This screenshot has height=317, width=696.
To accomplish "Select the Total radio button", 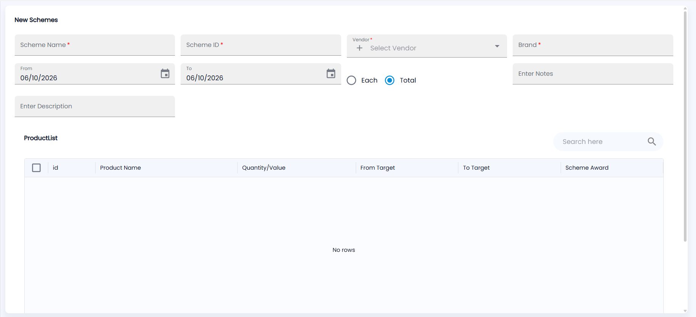I will pos(390,80).
